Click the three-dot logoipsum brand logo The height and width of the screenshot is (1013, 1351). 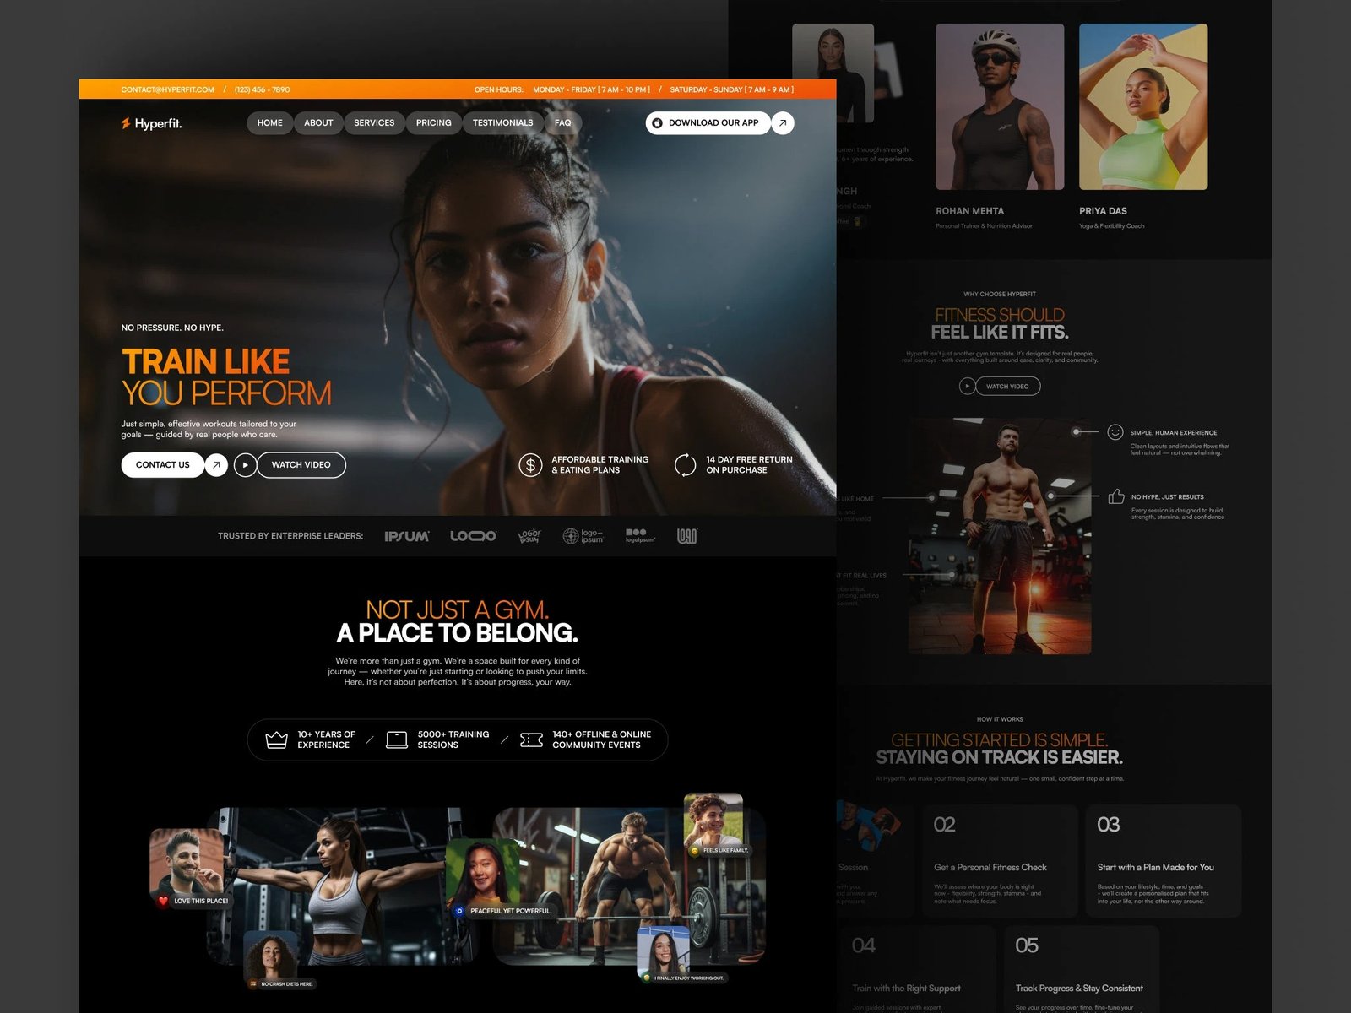pos(640,536)
